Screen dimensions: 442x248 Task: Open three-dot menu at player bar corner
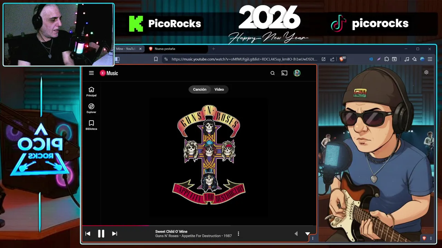point(313,238)
